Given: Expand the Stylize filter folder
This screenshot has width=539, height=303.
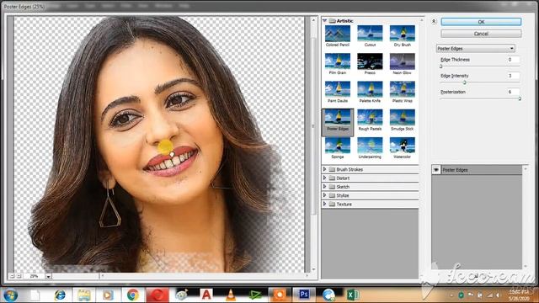Looking at the screenshot, I should tap(324, 195).
